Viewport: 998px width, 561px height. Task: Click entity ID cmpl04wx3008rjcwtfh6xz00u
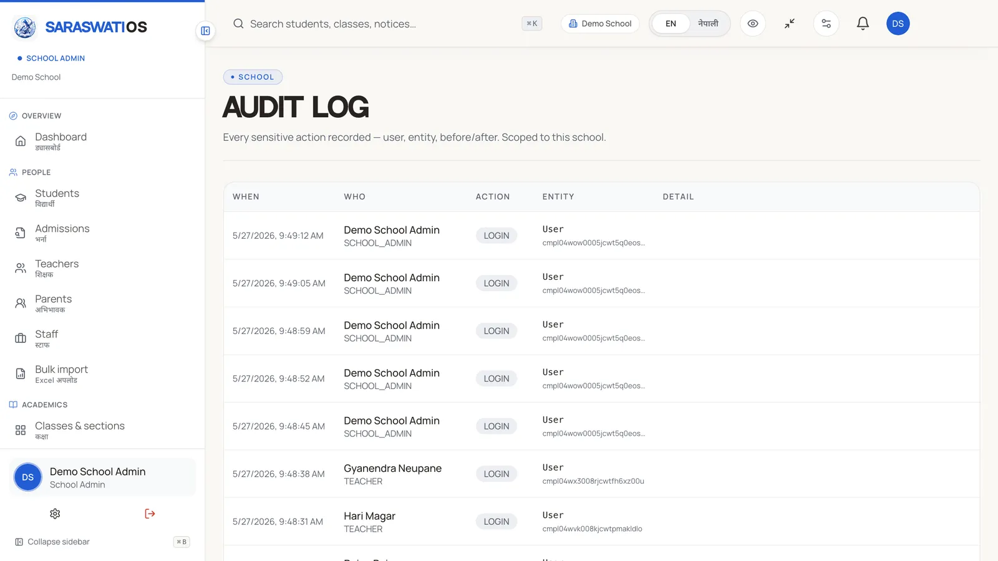coord(593,481)
